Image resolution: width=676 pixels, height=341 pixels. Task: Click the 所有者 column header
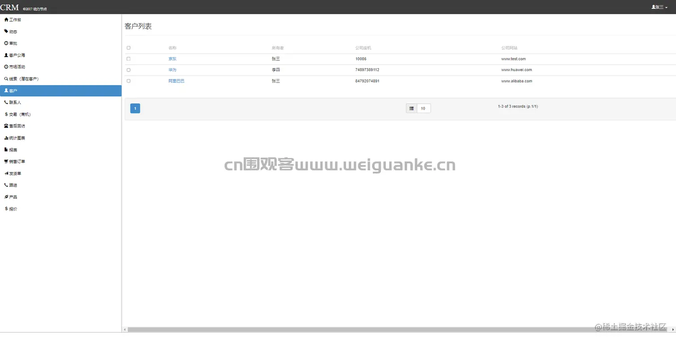point(278,48)
